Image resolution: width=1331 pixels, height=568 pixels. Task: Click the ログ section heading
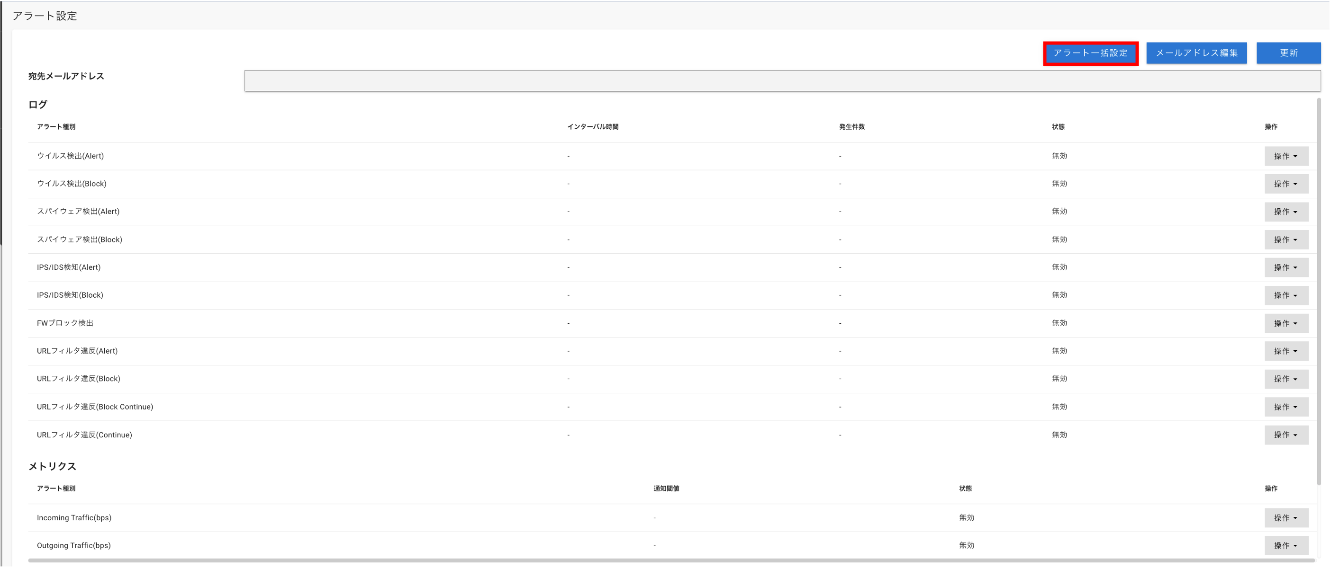(x=38, y=105)
